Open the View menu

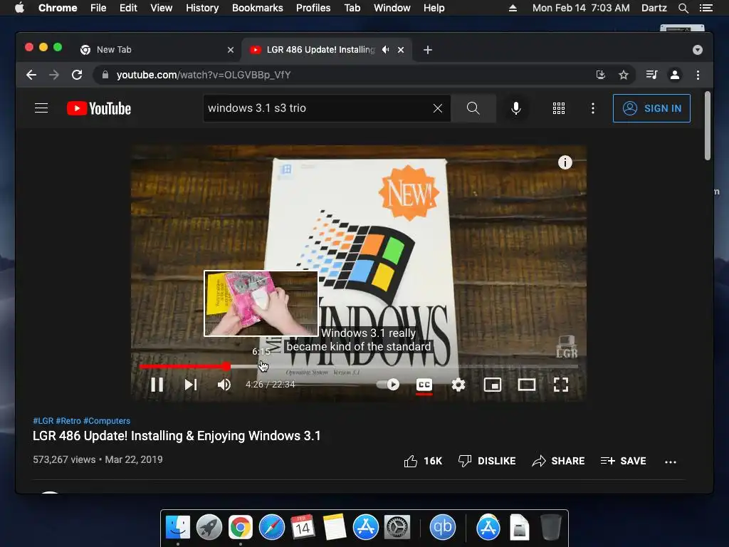tap(162, 8)
